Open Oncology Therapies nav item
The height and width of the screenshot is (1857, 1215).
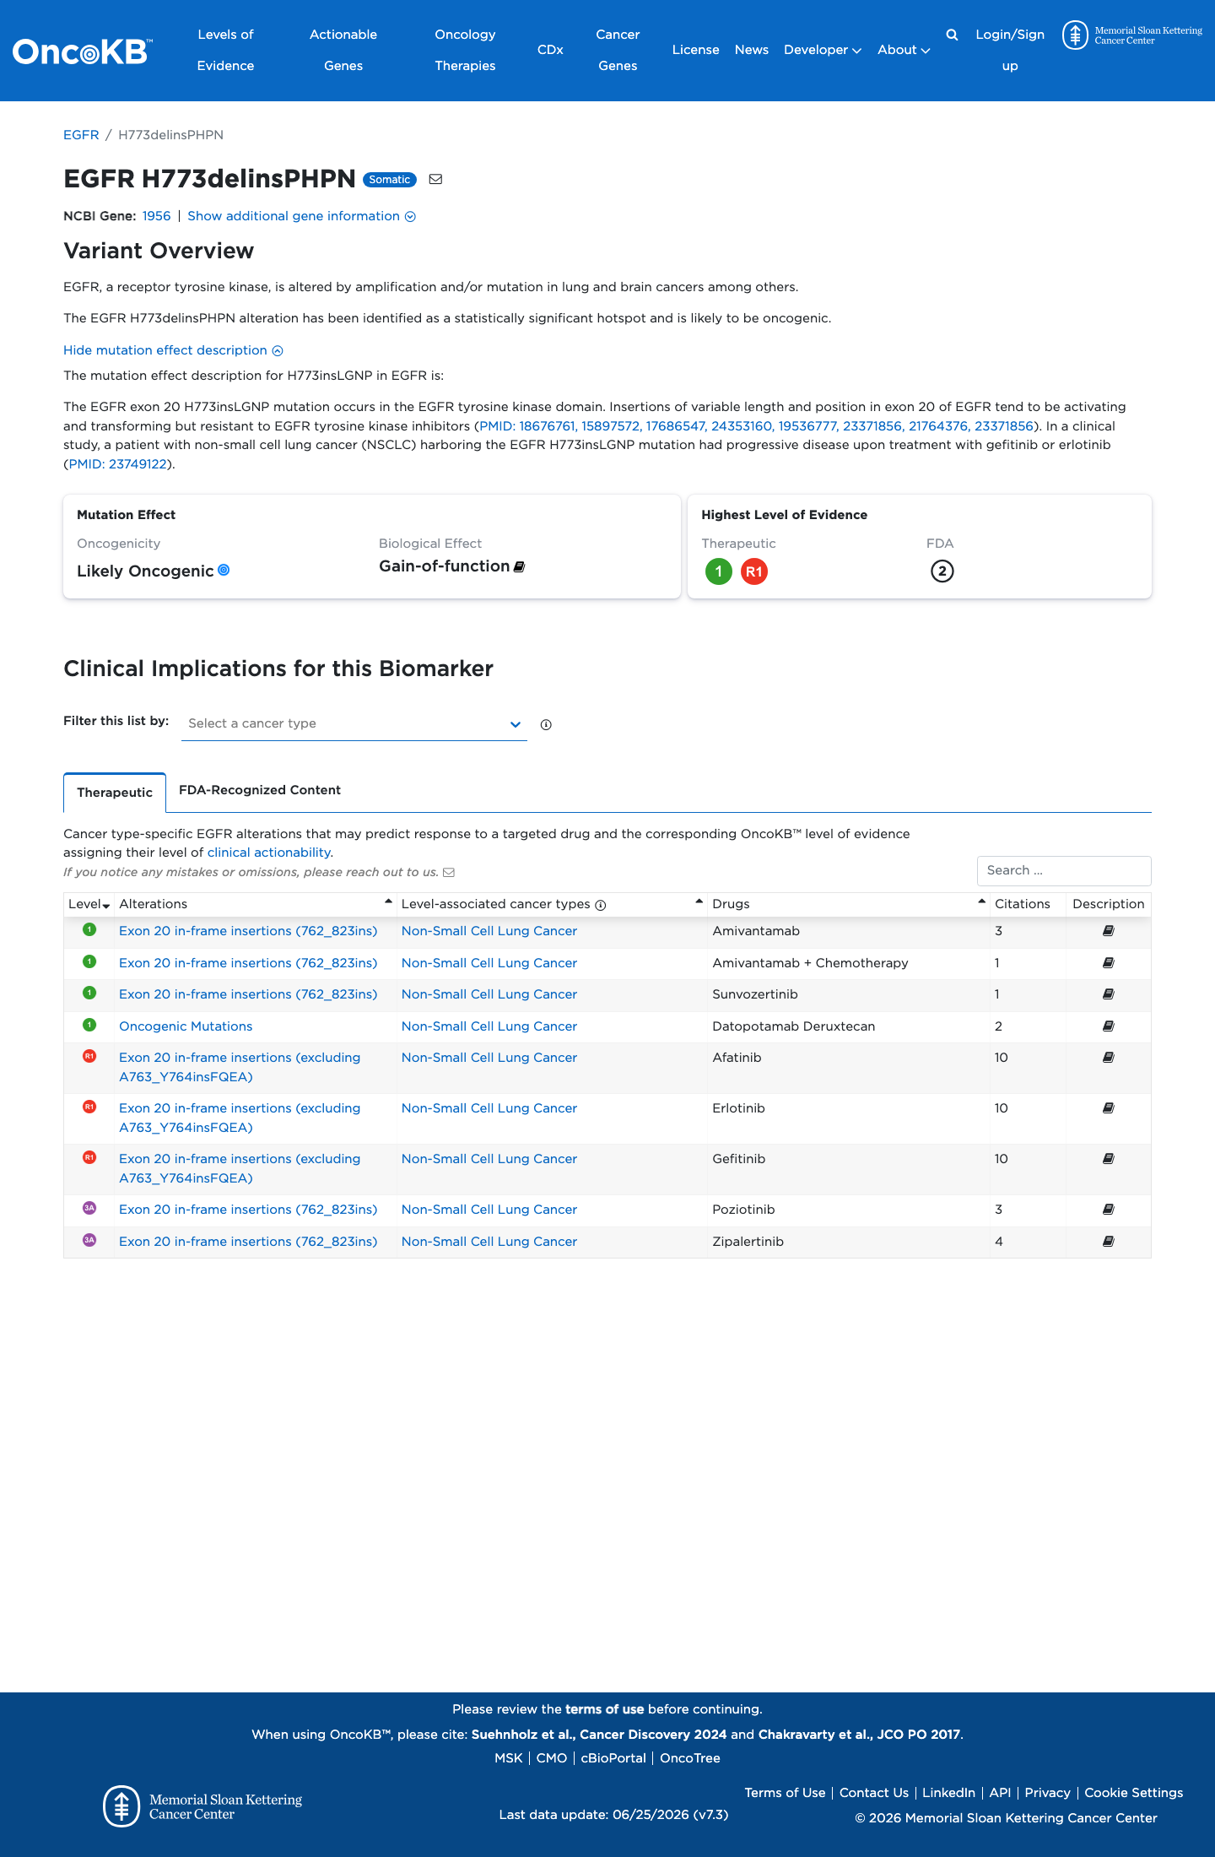pyautogui.click(x=465, y=50)
